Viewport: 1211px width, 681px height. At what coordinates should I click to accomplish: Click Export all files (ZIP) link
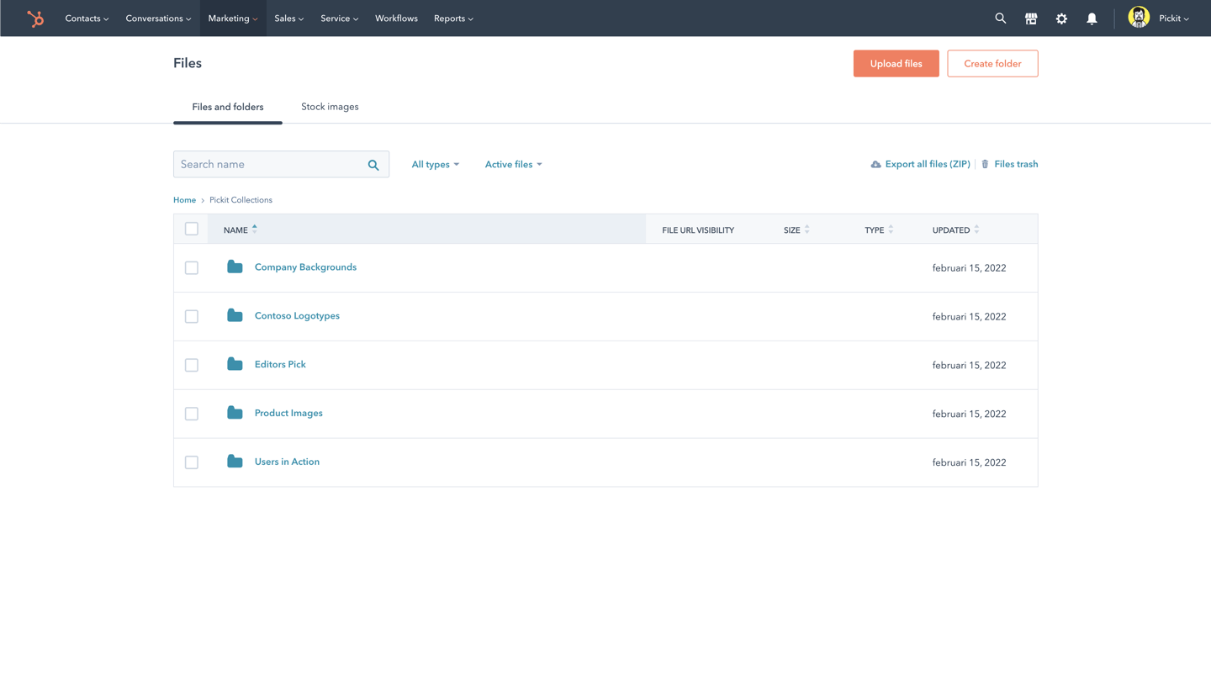928,165
